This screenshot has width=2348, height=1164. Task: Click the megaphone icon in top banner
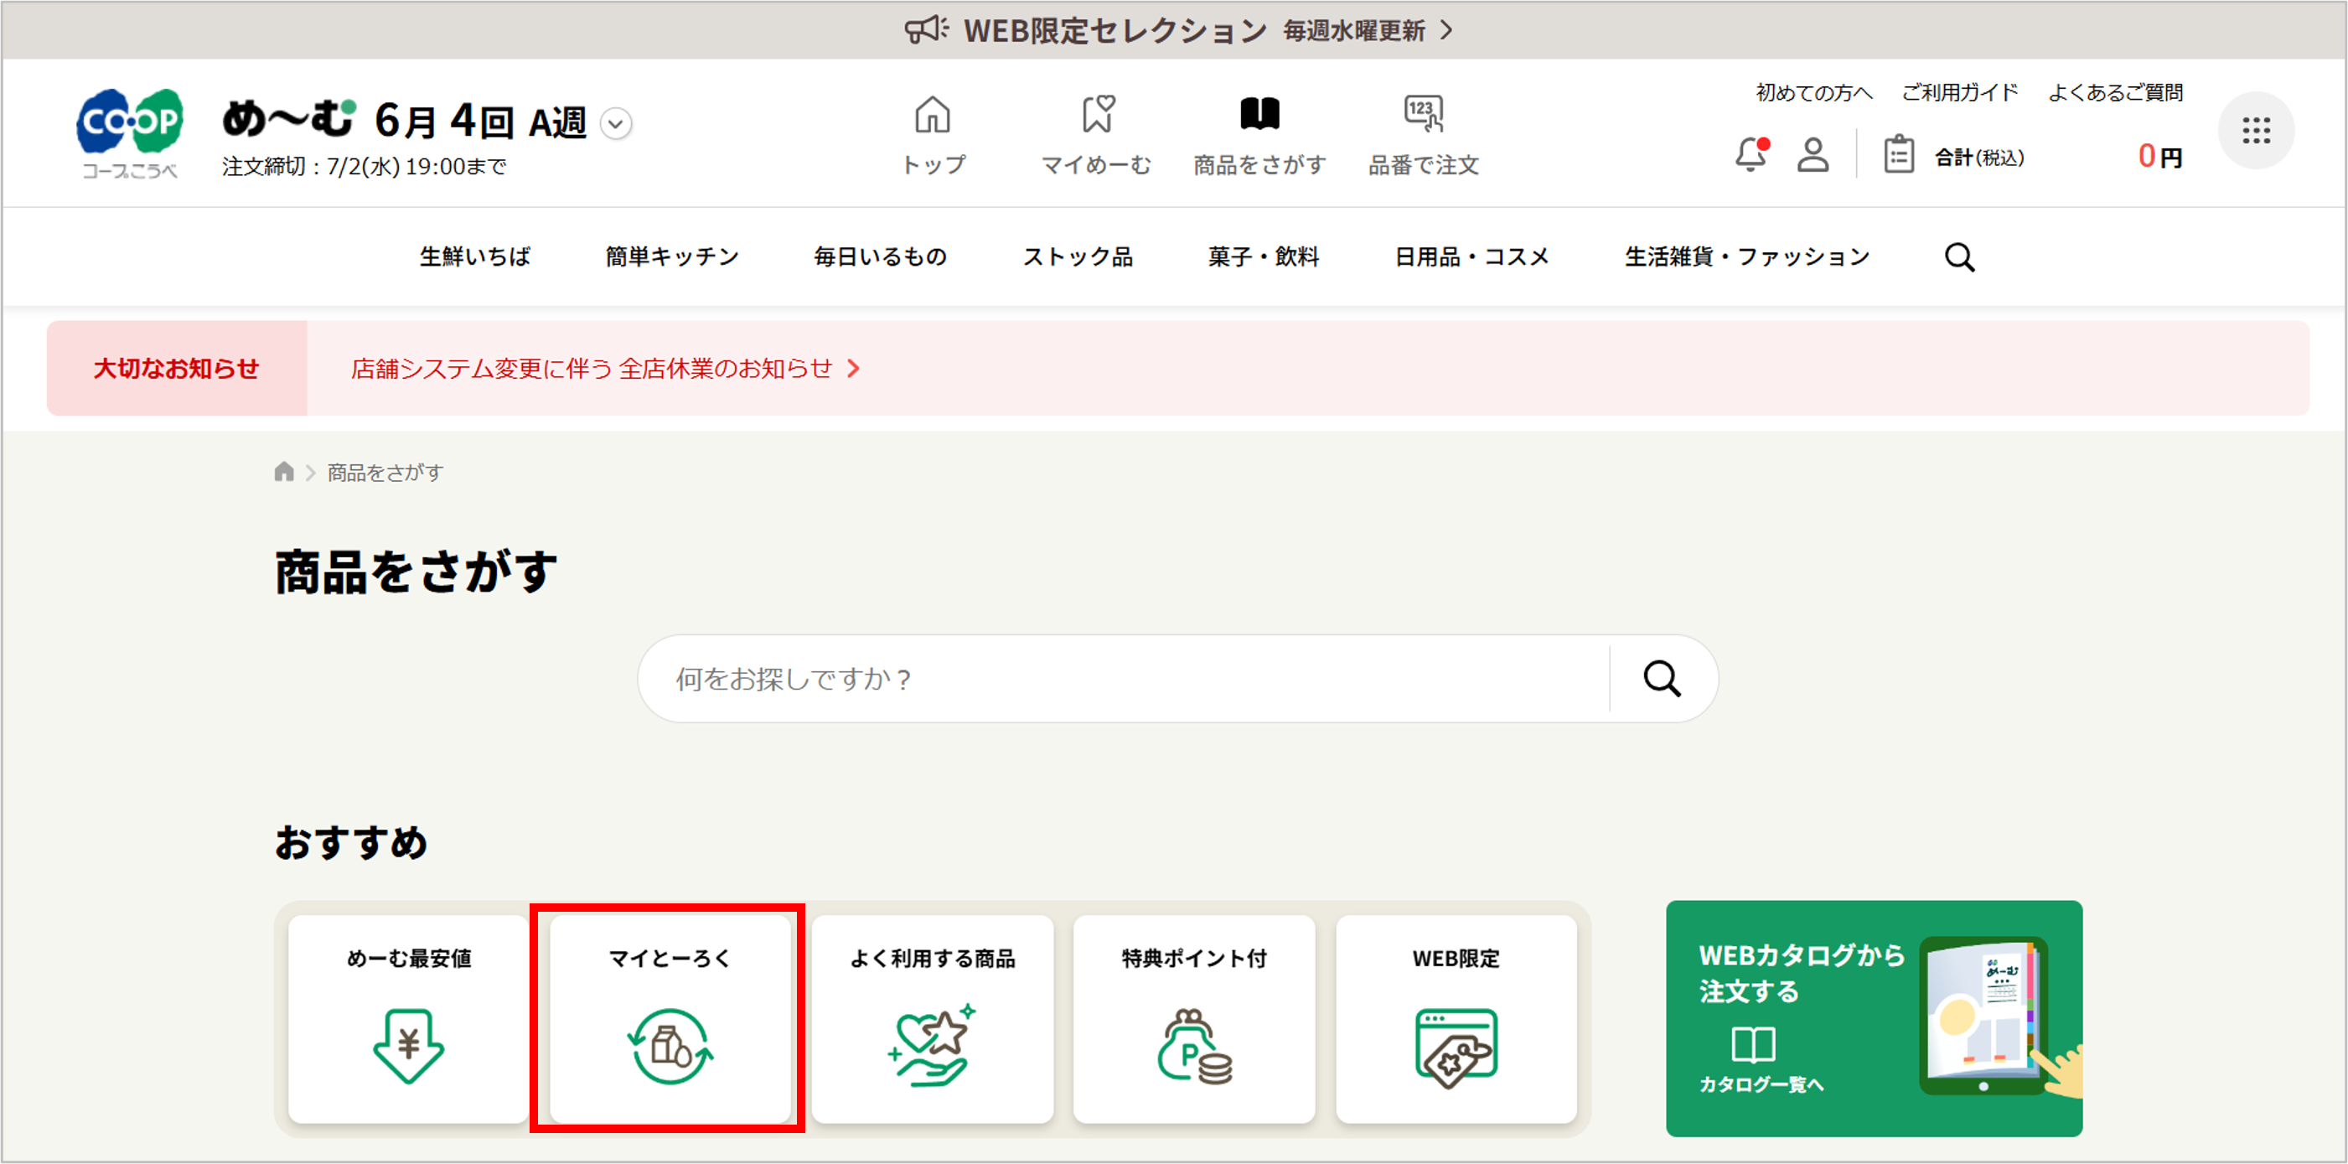(x=926, y=30)
